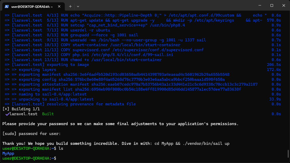The image size is (290, 163).
Task: Click 'unpacking to sail-8.4/app:latest' line
Action: [49, 99]
